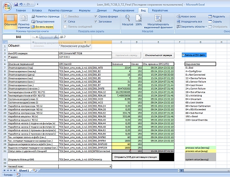Screen dimensions: 230x177
Task: Open Разработчик ribbon tab
Action: pyautogui.click(x=160, y=11)
